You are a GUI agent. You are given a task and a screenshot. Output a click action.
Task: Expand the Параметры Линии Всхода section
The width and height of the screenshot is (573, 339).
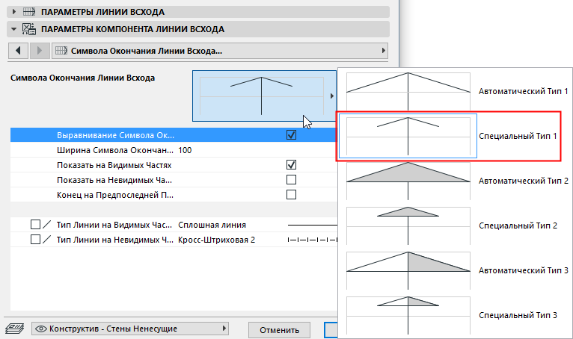tap(14, 12)
